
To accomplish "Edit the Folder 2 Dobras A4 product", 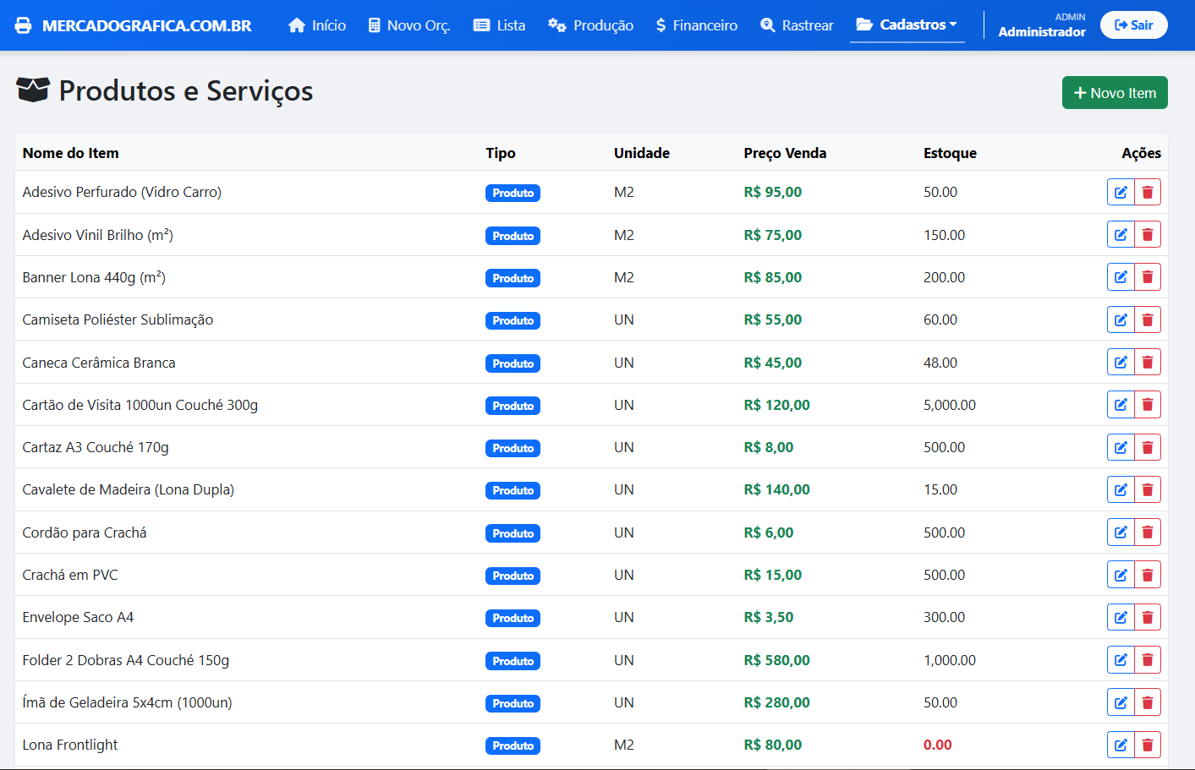I will pyautogui.click(x=1121, y=660).
